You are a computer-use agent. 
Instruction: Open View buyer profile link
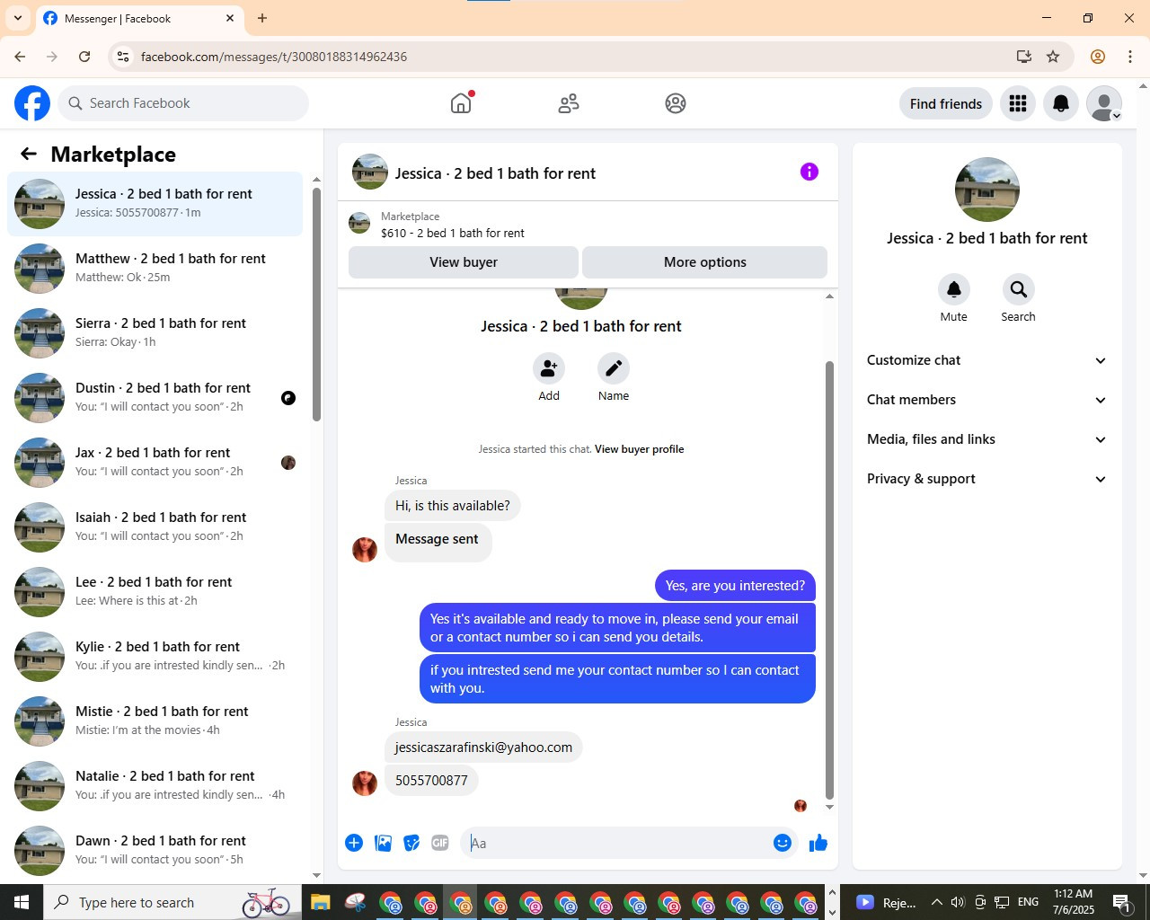[x=639, y=449]
